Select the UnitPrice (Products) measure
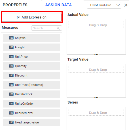Viewport: 129px width, 130px height. point(31,85)
